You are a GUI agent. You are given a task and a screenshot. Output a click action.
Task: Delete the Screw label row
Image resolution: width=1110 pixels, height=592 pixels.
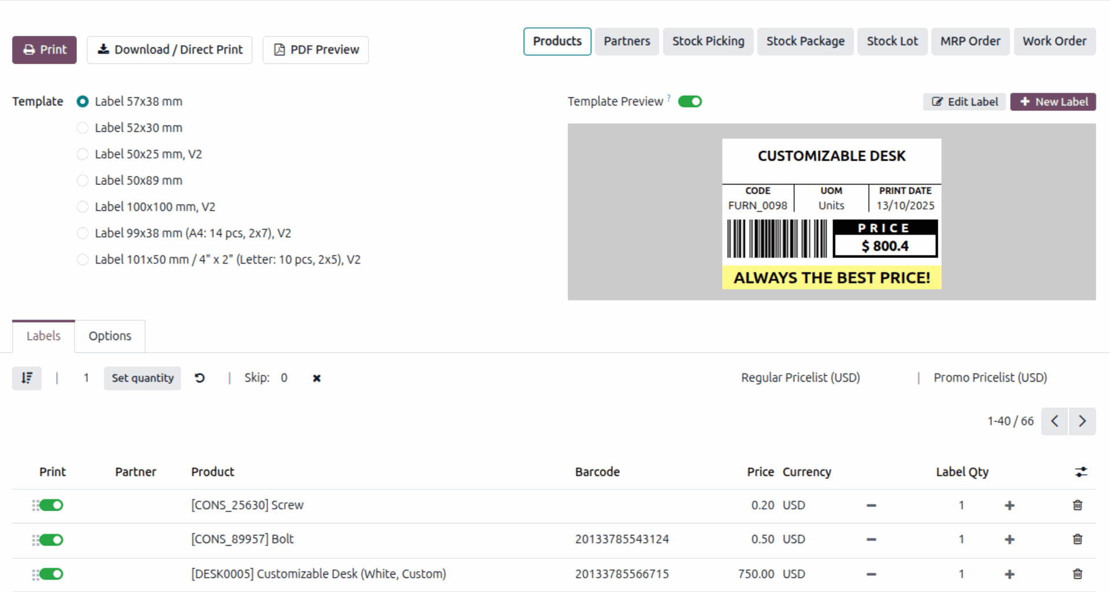[1078, 505]
